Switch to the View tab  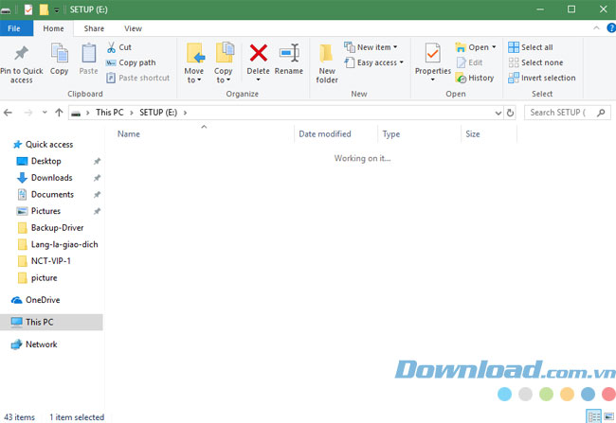pos(133,28)
